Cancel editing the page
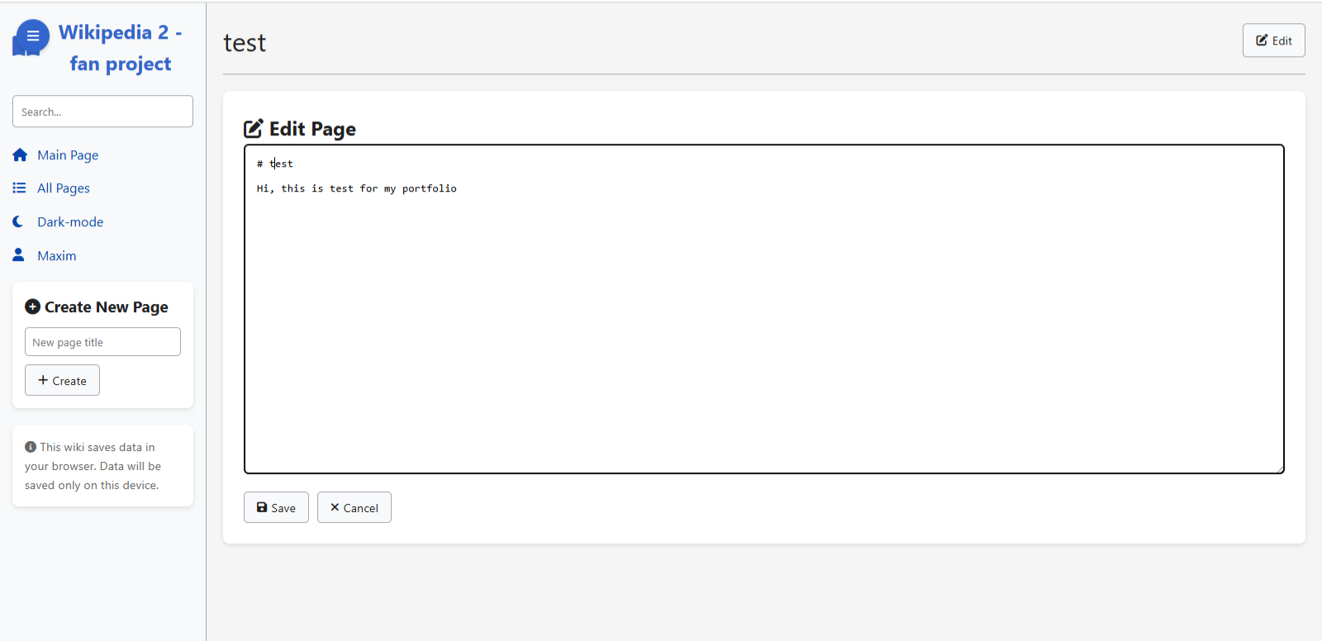Viewport: 1322px width, 641px height. (354, 508)
